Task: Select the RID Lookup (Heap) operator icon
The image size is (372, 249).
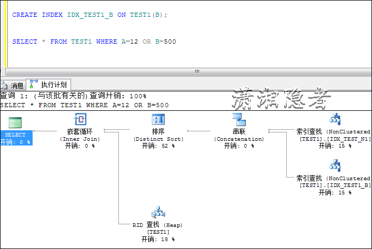Action: coord(158,213)
